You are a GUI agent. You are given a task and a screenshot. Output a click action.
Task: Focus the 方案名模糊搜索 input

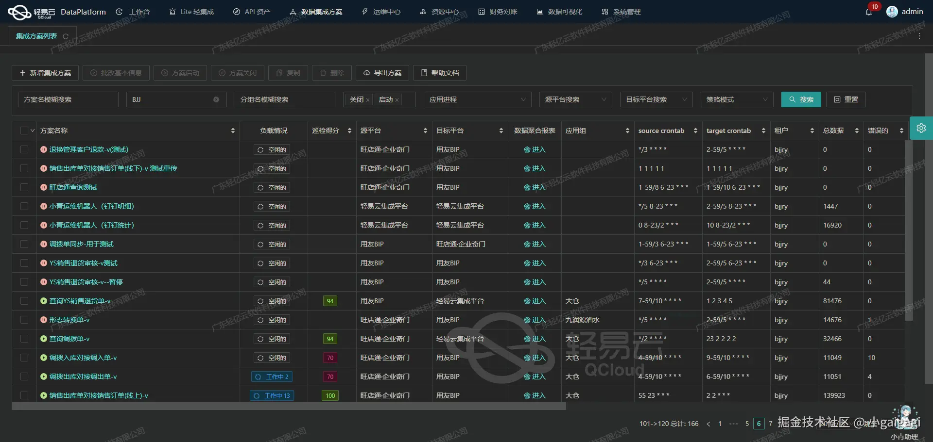coord(68,99)
